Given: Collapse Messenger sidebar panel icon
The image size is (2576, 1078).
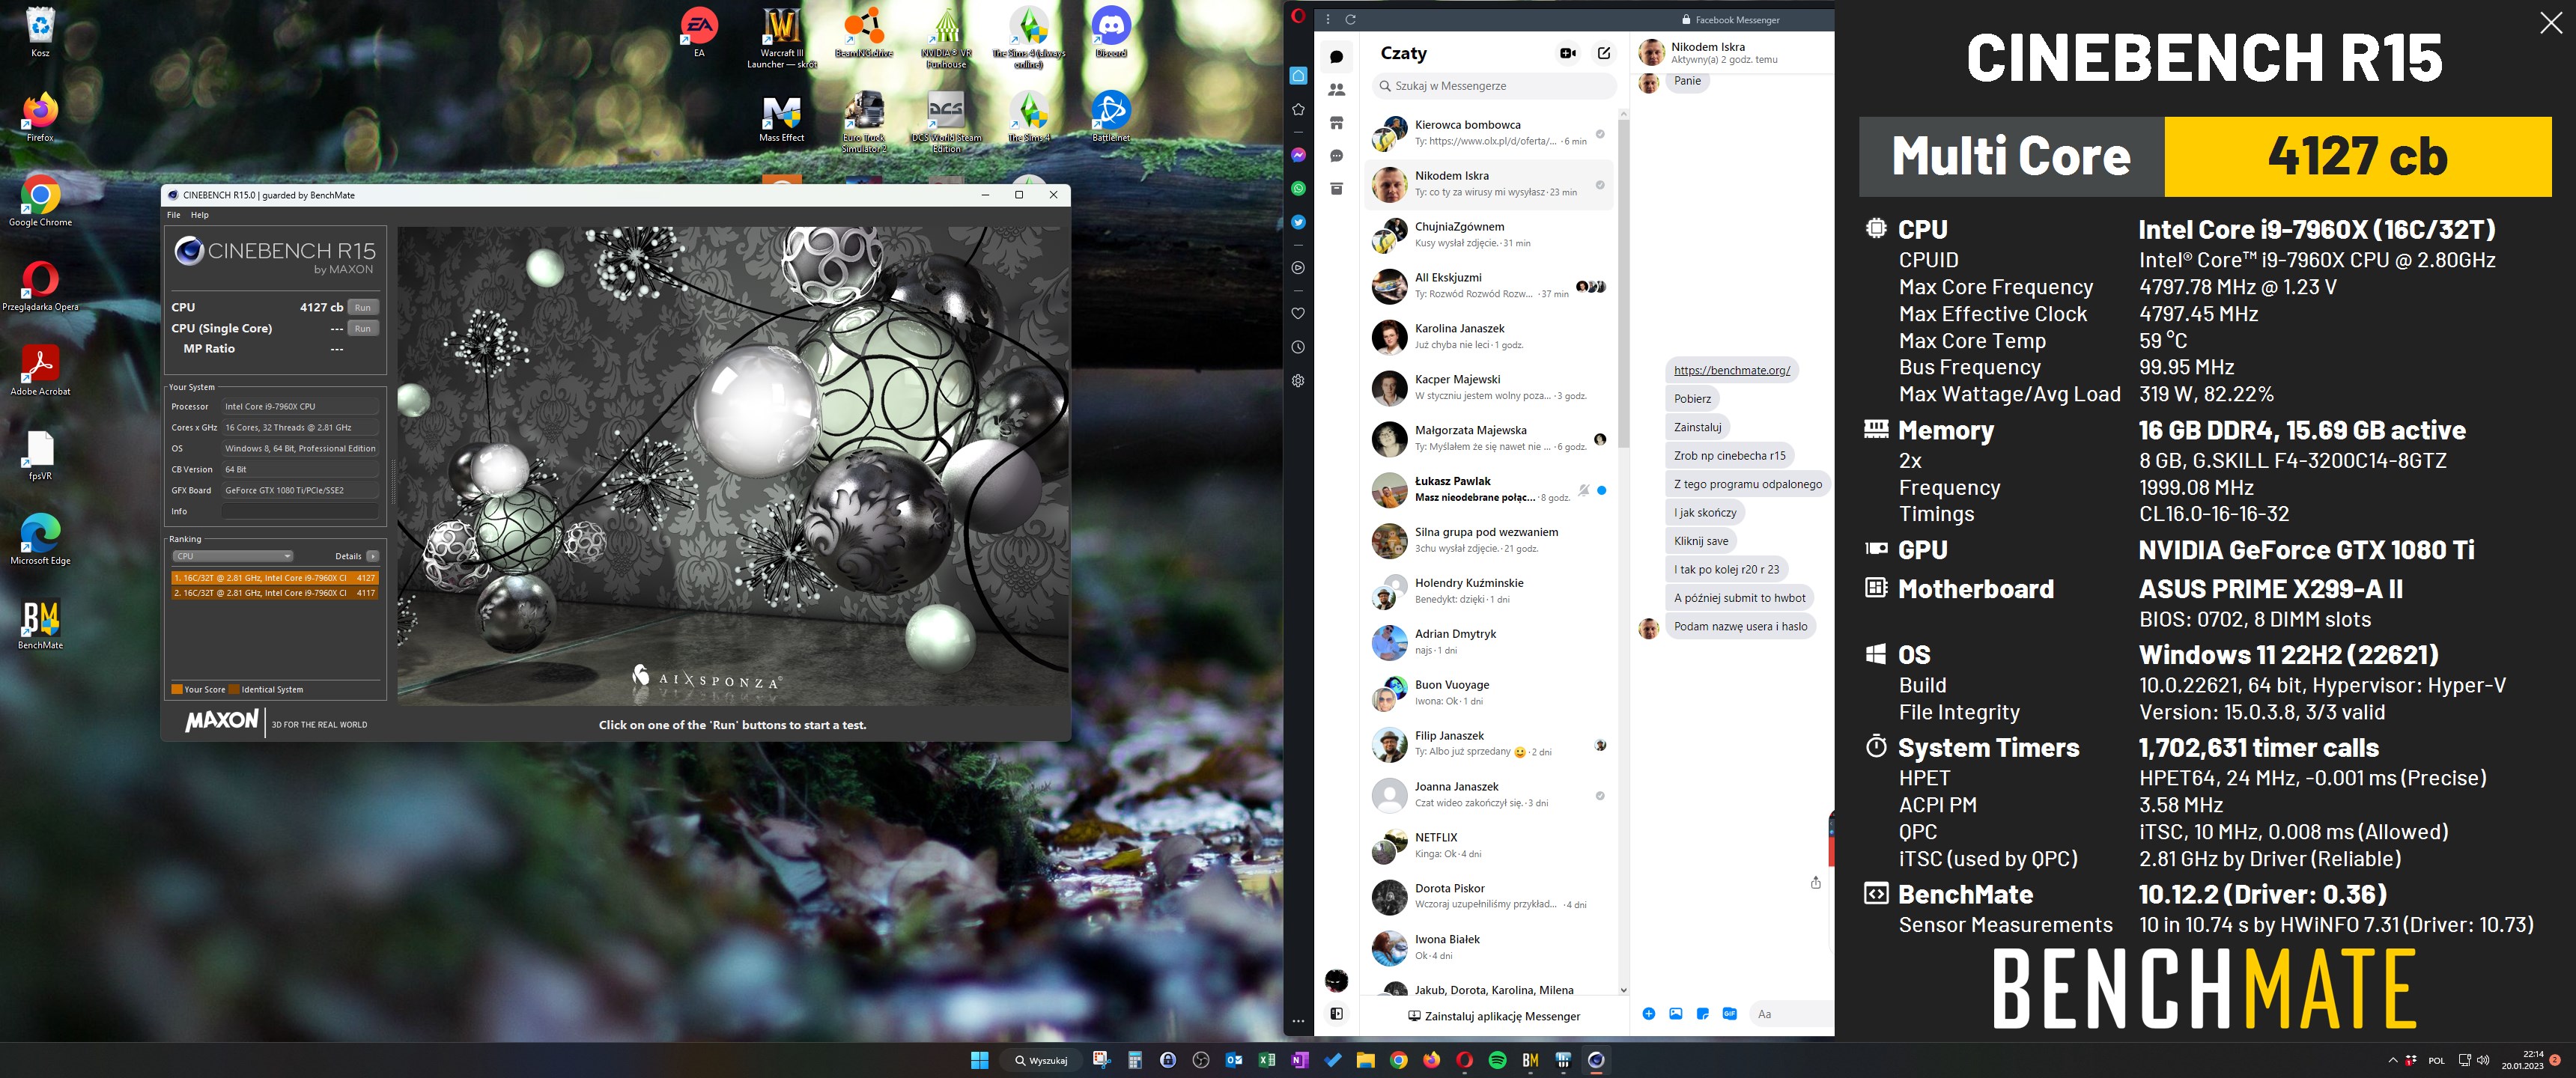Looking at the screenshot, I should point(1336,1014).
